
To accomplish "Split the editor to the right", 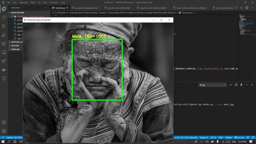I will [247, 8].
